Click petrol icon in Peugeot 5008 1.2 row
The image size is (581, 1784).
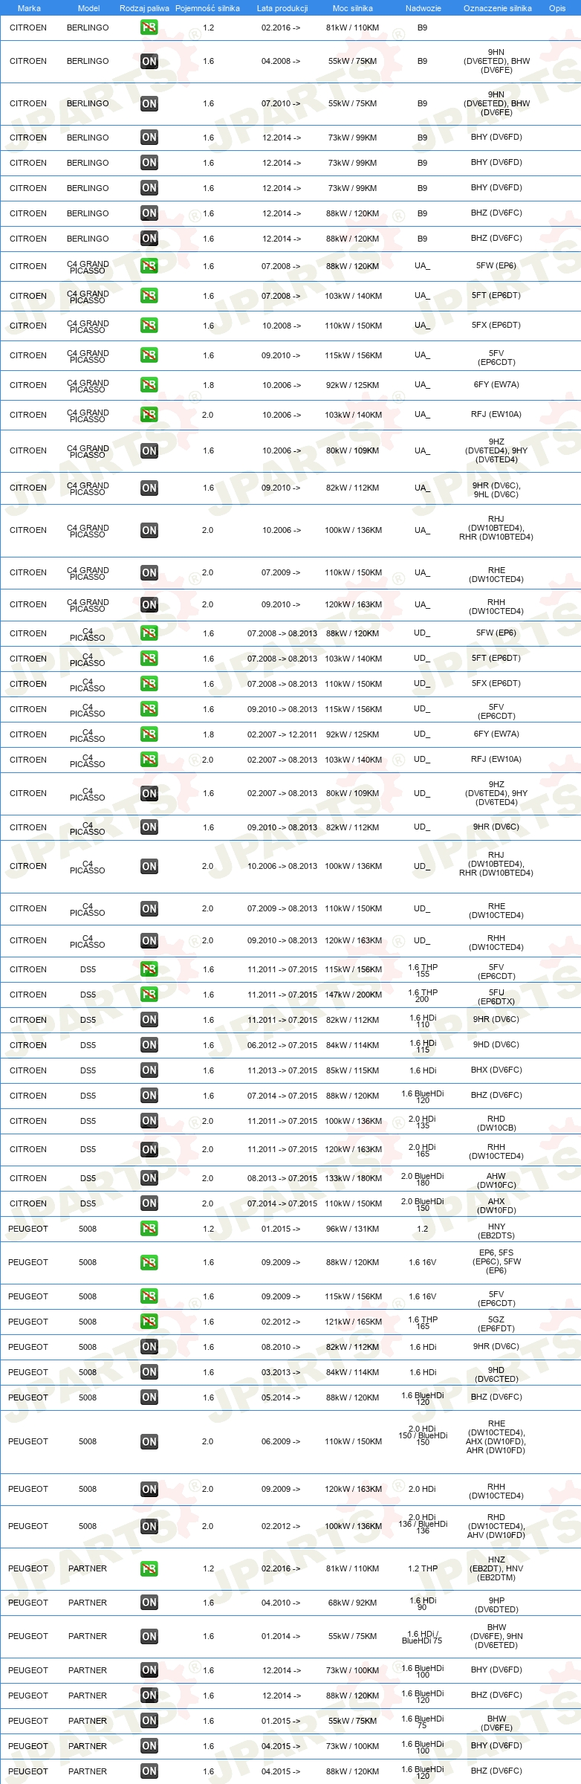pos(149,1229)
